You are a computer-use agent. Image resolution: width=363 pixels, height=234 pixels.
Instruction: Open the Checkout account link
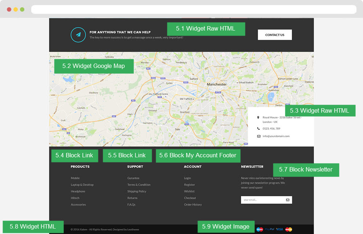coord(190,198)
